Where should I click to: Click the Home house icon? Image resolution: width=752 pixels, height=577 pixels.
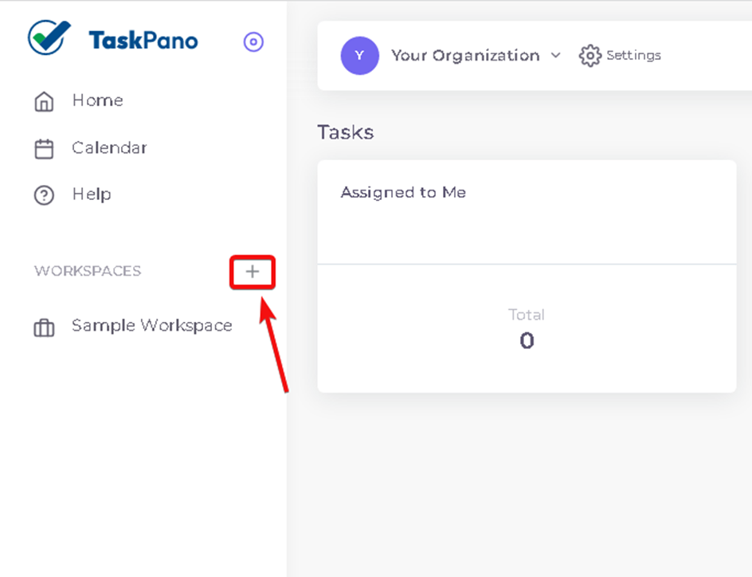44,101
